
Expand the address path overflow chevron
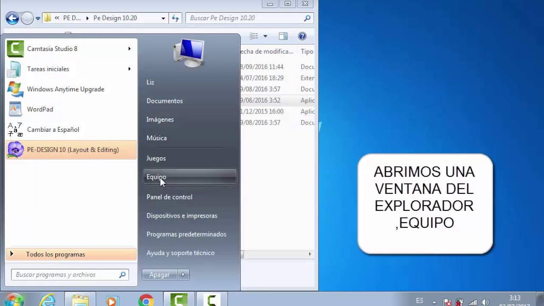coord(57,18)
